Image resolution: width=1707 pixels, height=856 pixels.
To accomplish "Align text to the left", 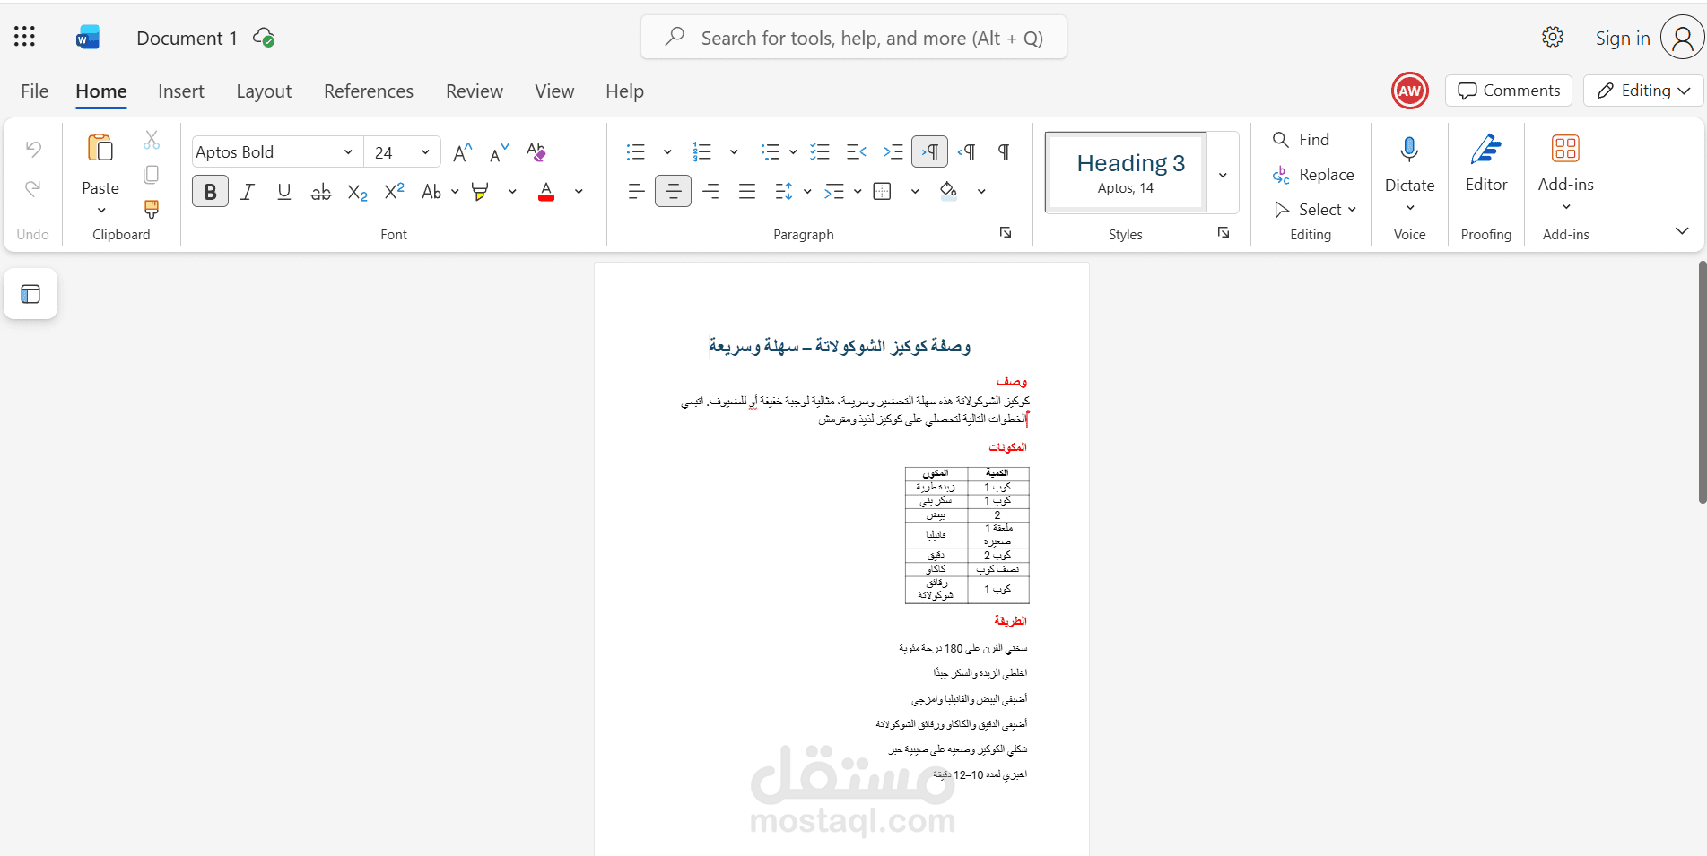I will pyautogui.click(x=636, y=191).
